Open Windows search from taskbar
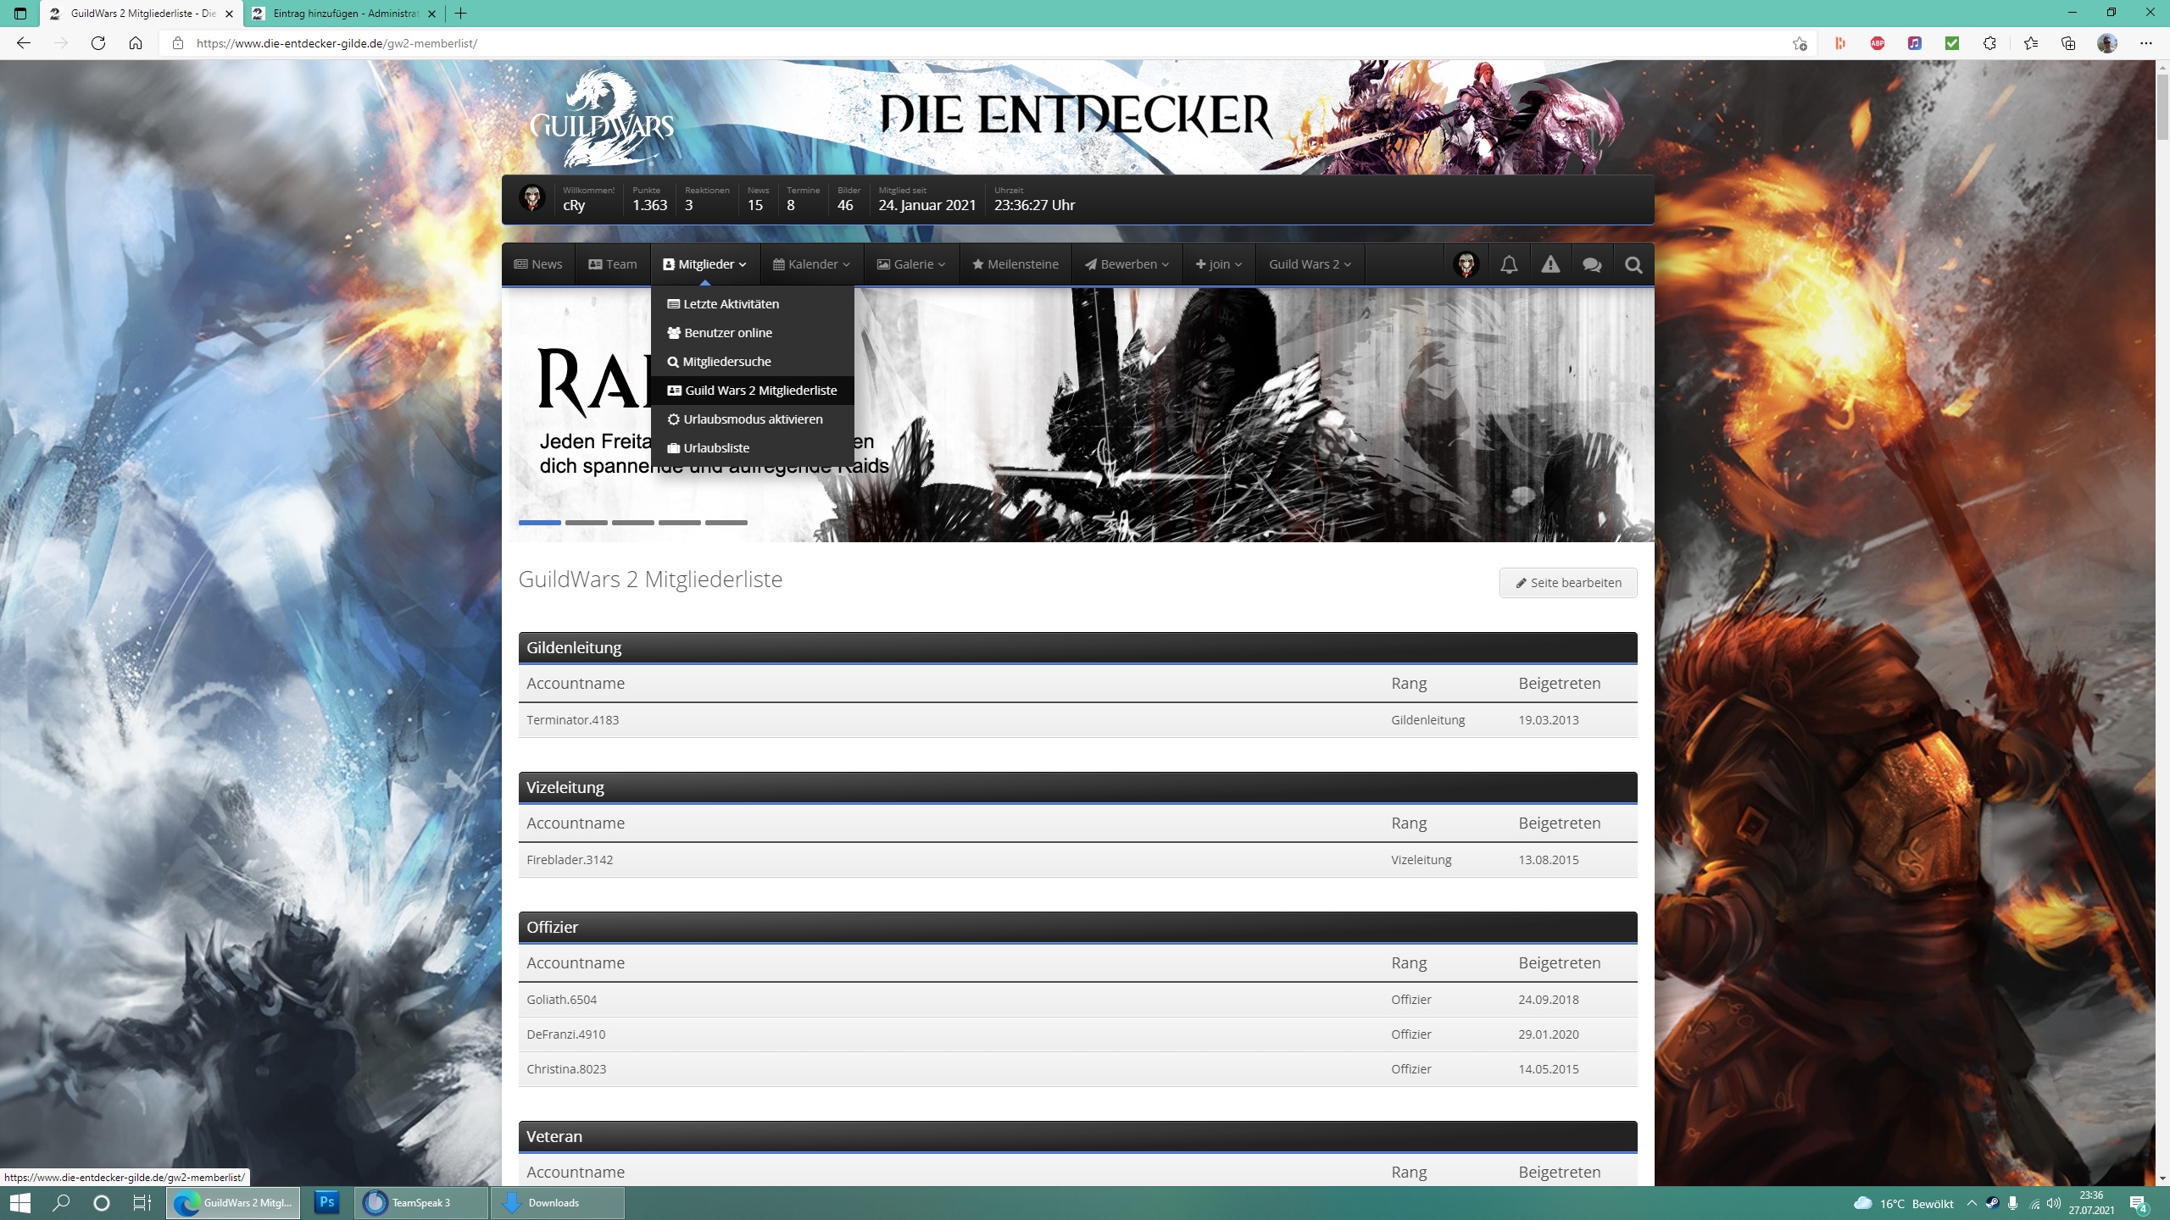This screenshot has width=2170, height=1220. [x=61, y=1203]
